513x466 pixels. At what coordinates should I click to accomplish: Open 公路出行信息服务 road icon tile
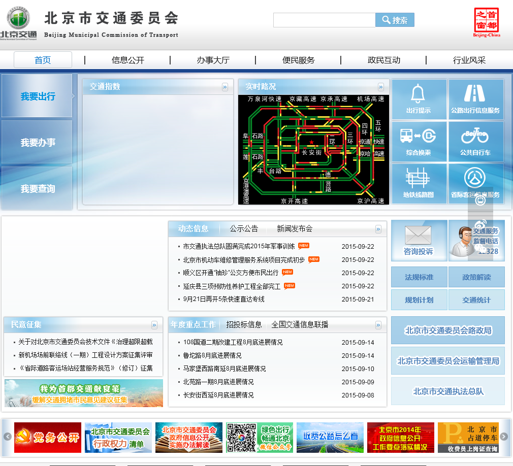point(476,99)
